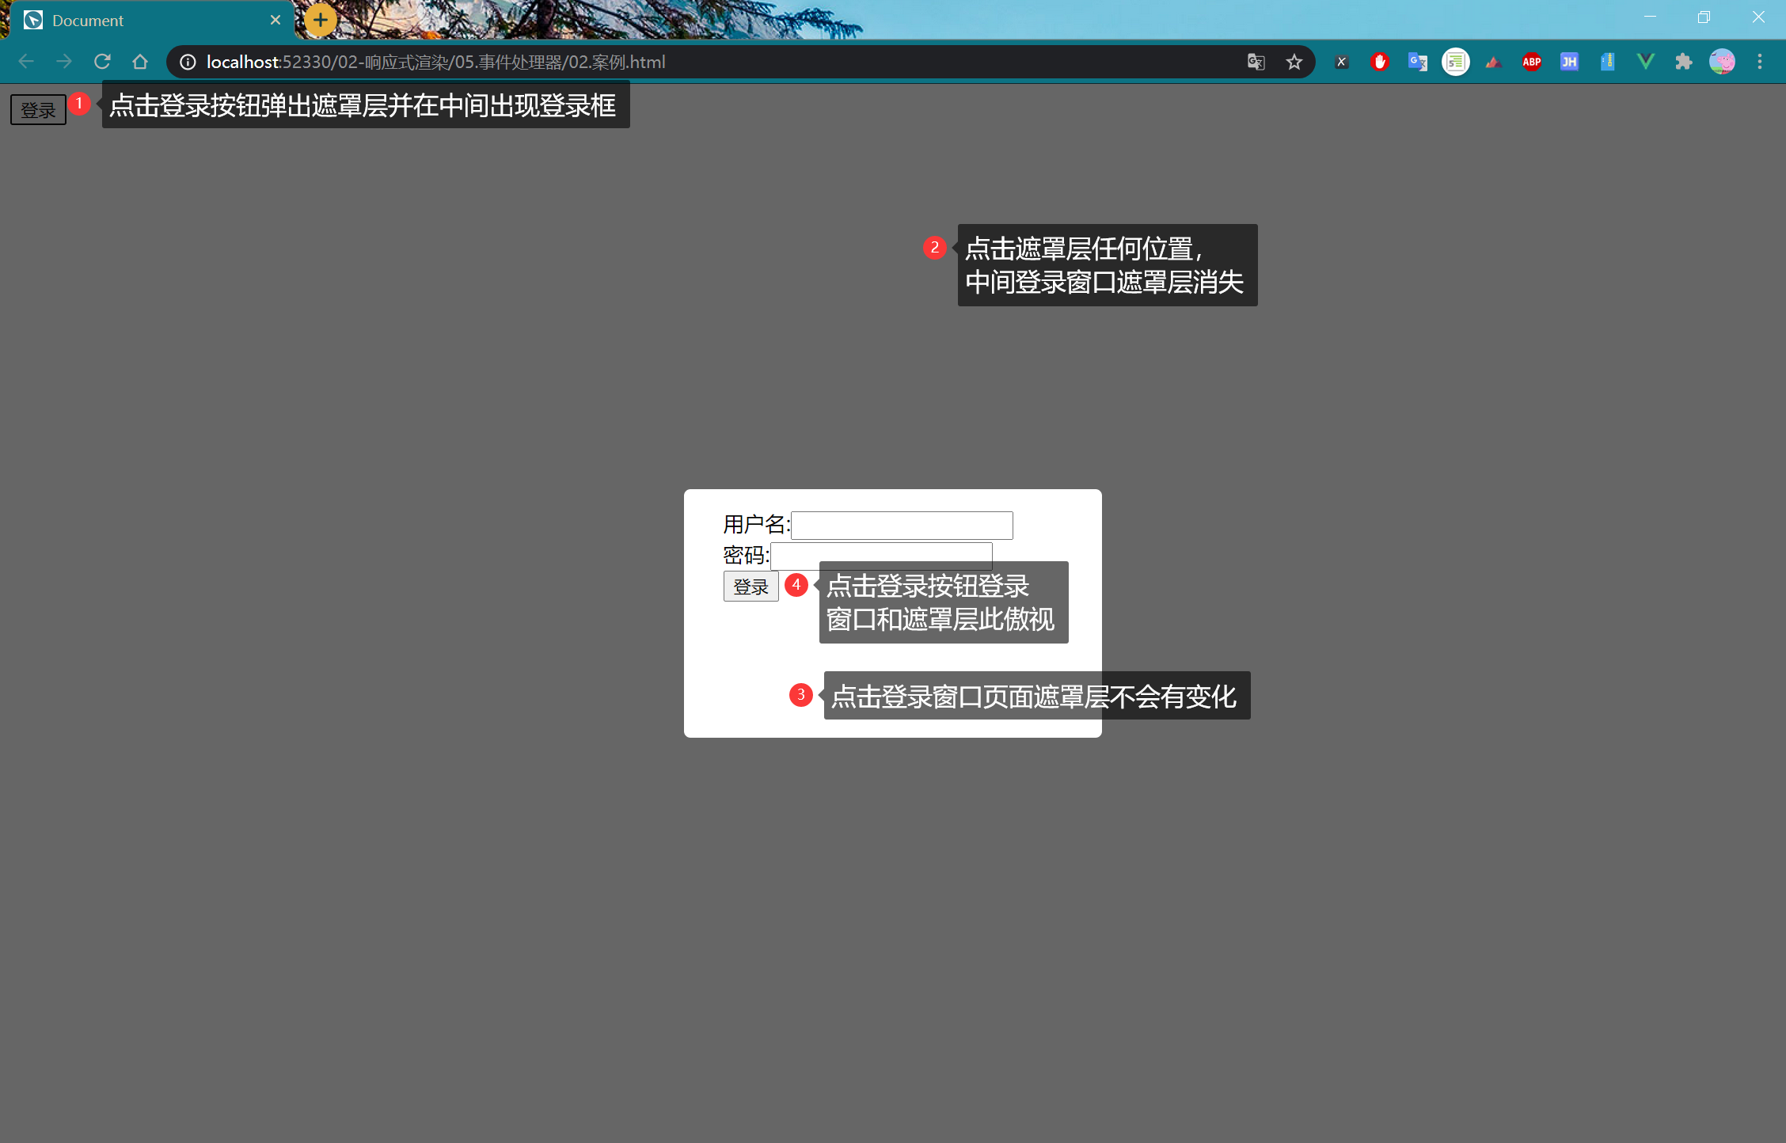1786x1143 pixels.
Task: Minimize the browser window
Action: point(1650,17)
